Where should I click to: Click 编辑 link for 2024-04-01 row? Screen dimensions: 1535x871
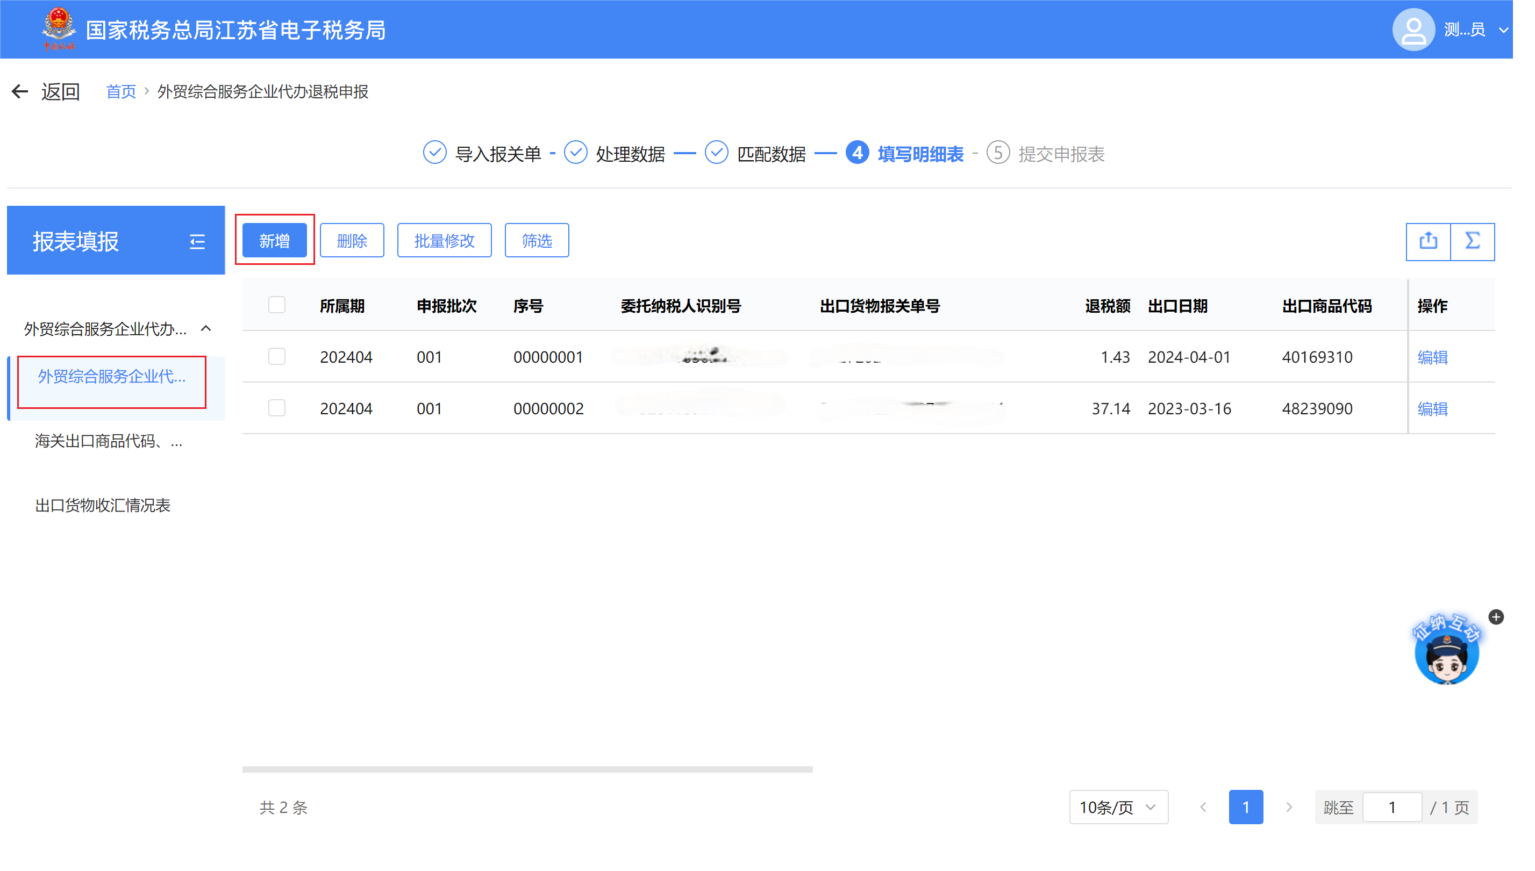tap(1432, 357)
